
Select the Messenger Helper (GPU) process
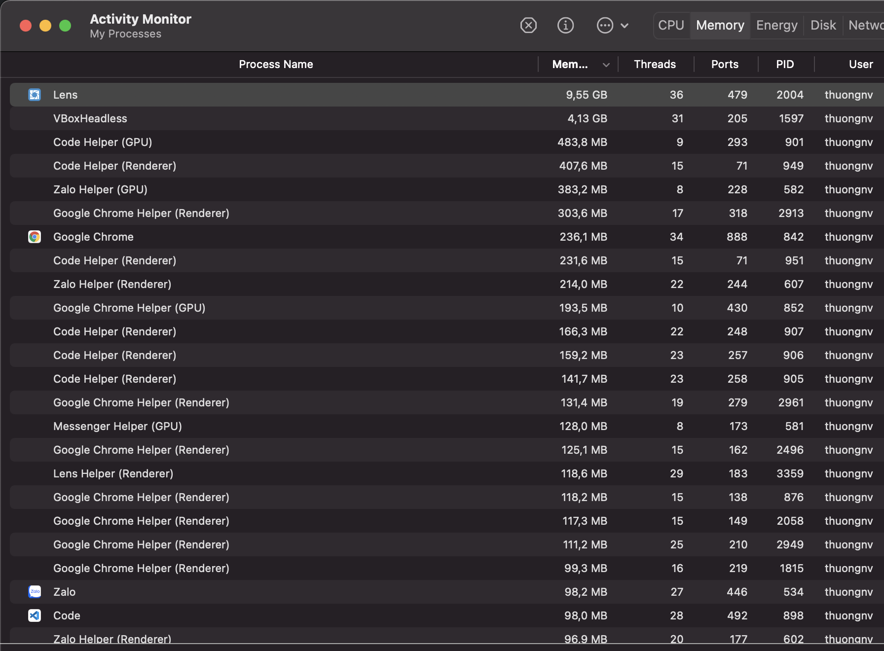pos(446,426)
